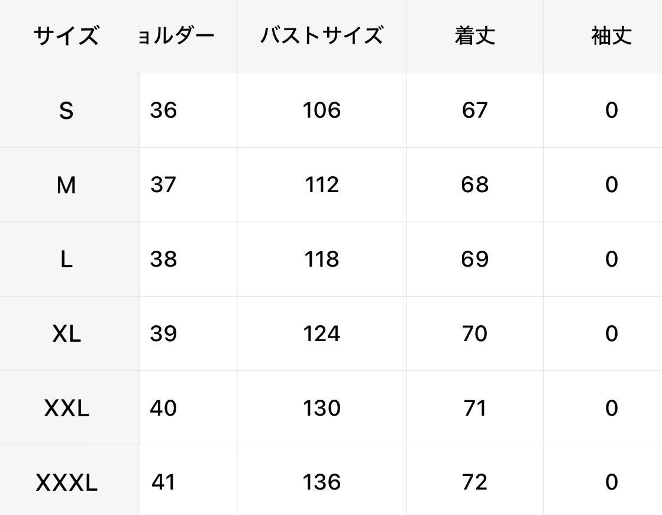Click the bust size value 136
This screenshot has height=515, width=662.
coord(321,483)
